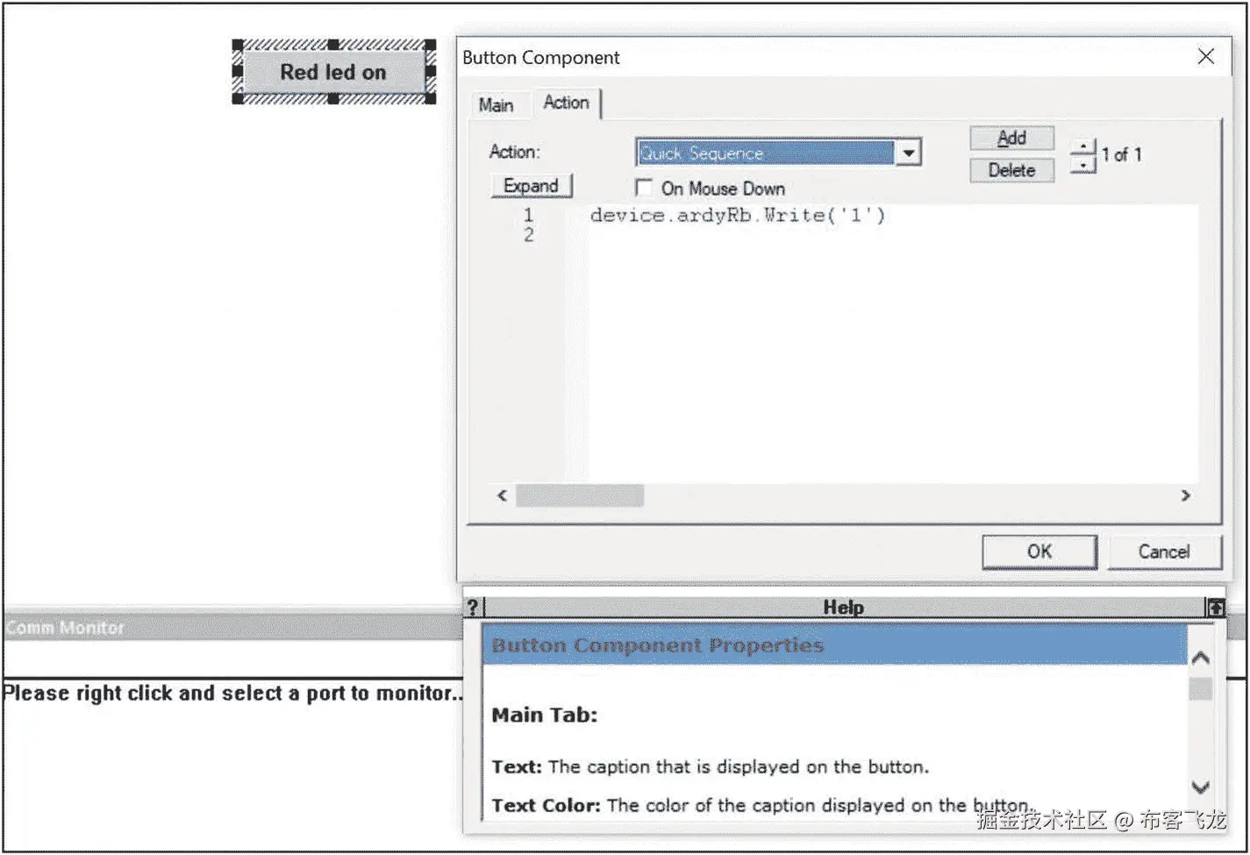Screen dimensions: 1250x855
Task: Click line number 2 in code editor
Action: (x=528, y=235)
